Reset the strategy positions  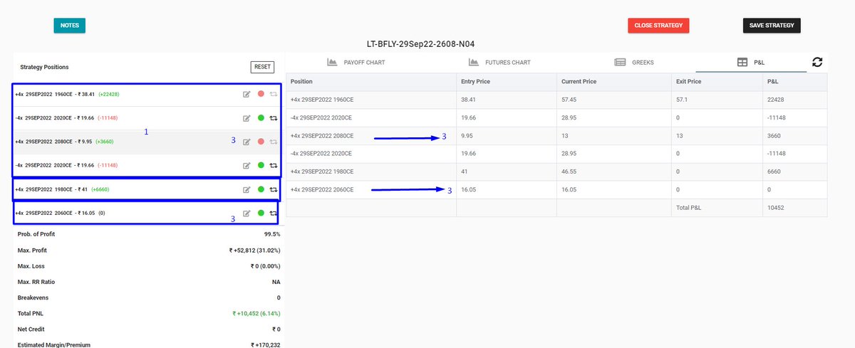[x=262, y=67]
